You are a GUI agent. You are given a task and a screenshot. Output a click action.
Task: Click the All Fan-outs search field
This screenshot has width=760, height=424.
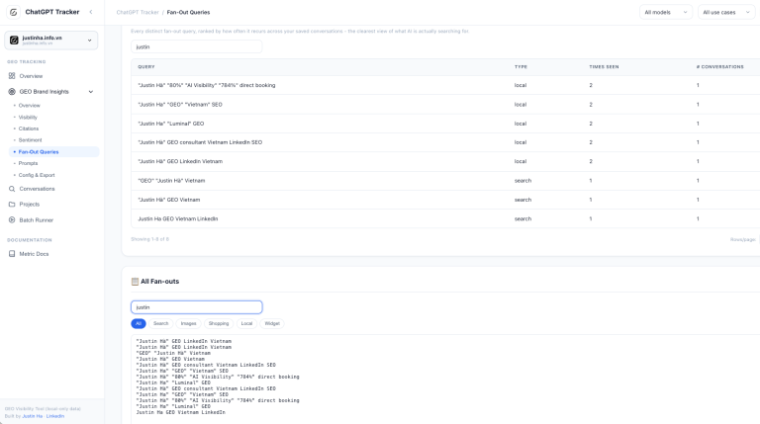[x=196, y=306]
